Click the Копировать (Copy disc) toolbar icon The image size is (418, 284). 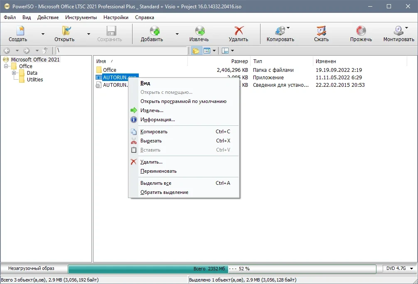[280, 31]
